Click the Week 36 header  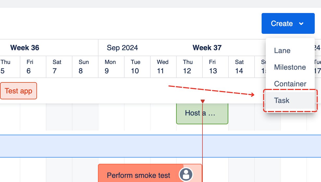(x=25, y=48)
